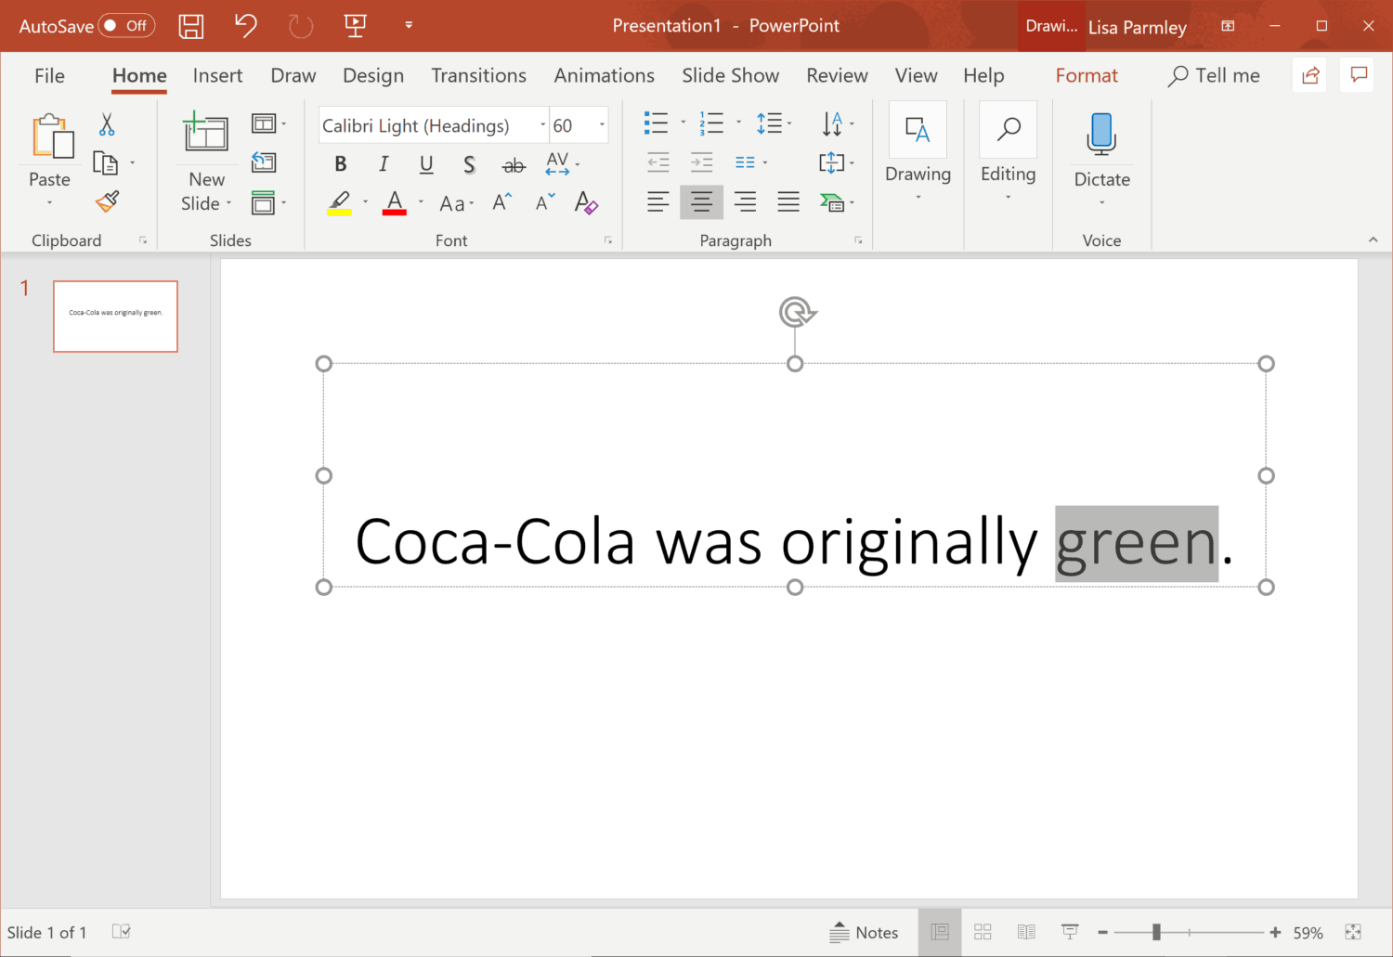Screen dimensions: 1393x957
Task: Open the bullets style dropdown
Action: tap(683, 123)
